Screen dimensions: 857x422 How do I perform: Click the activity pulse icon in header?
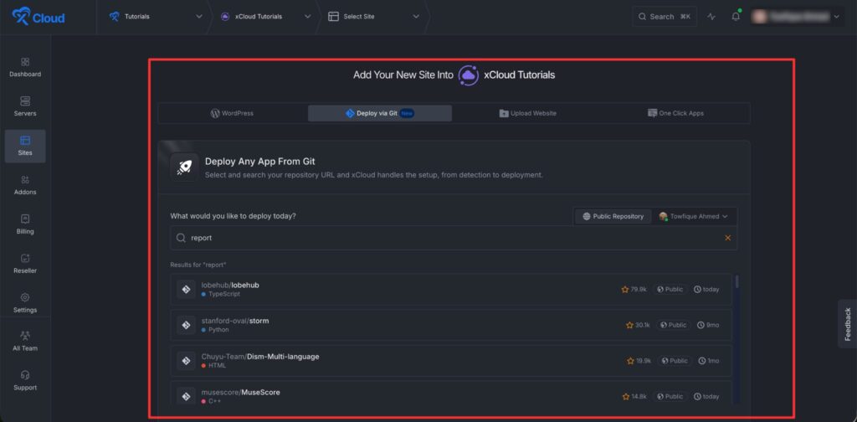(x=711, y=17)
